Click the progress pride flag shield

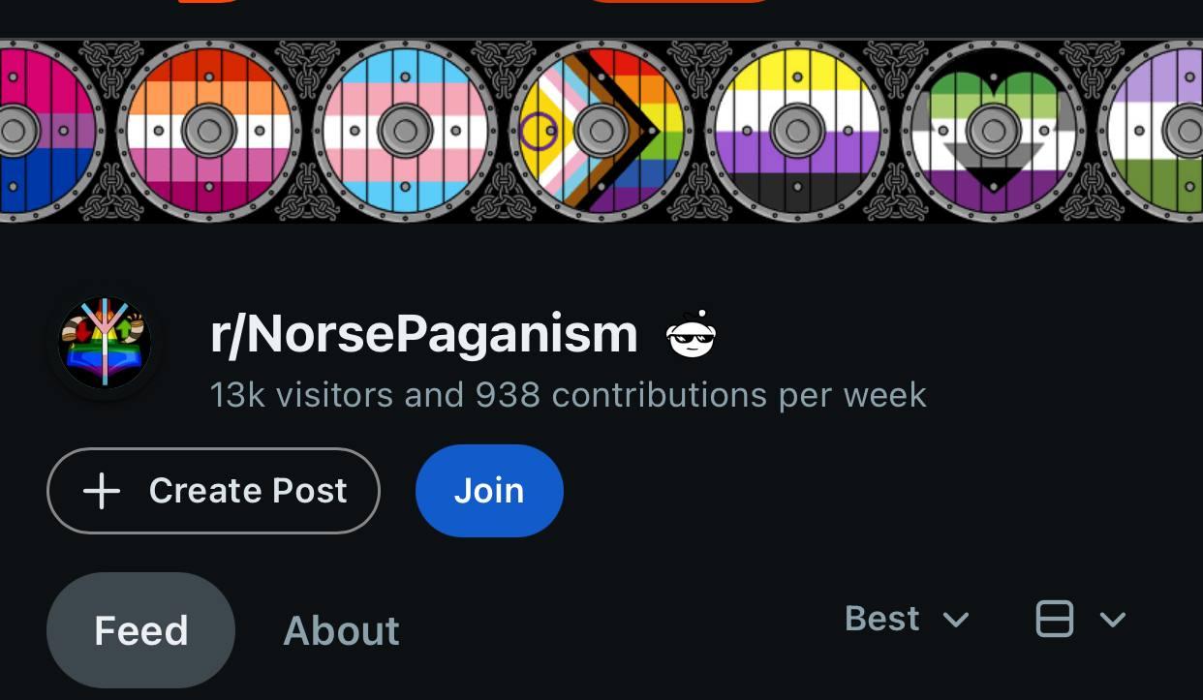click(x=601, y=130)
